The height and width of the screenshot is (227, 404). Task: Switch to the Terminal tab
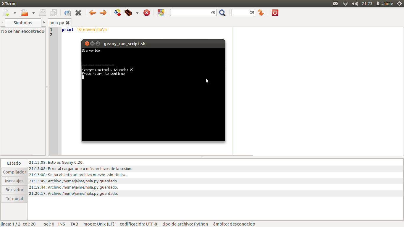(x=14, y=199)
